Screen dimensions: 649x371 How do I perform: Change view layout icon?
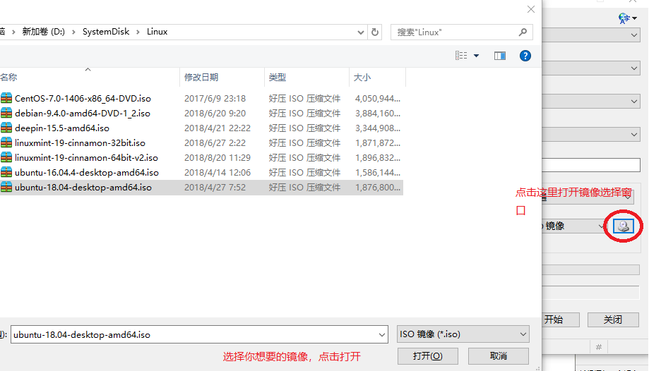[461, 56]
